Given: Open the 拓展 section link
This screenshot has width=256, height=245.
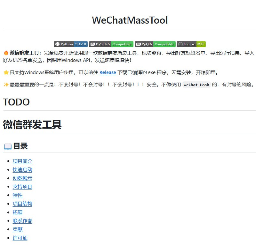Looking at the screenshot, I should coord(18,212).
